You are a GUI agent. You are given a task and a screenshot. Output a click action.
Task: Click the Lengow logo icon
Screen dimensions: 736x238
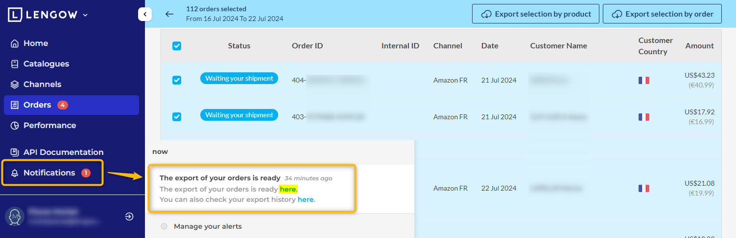point(15,15)
